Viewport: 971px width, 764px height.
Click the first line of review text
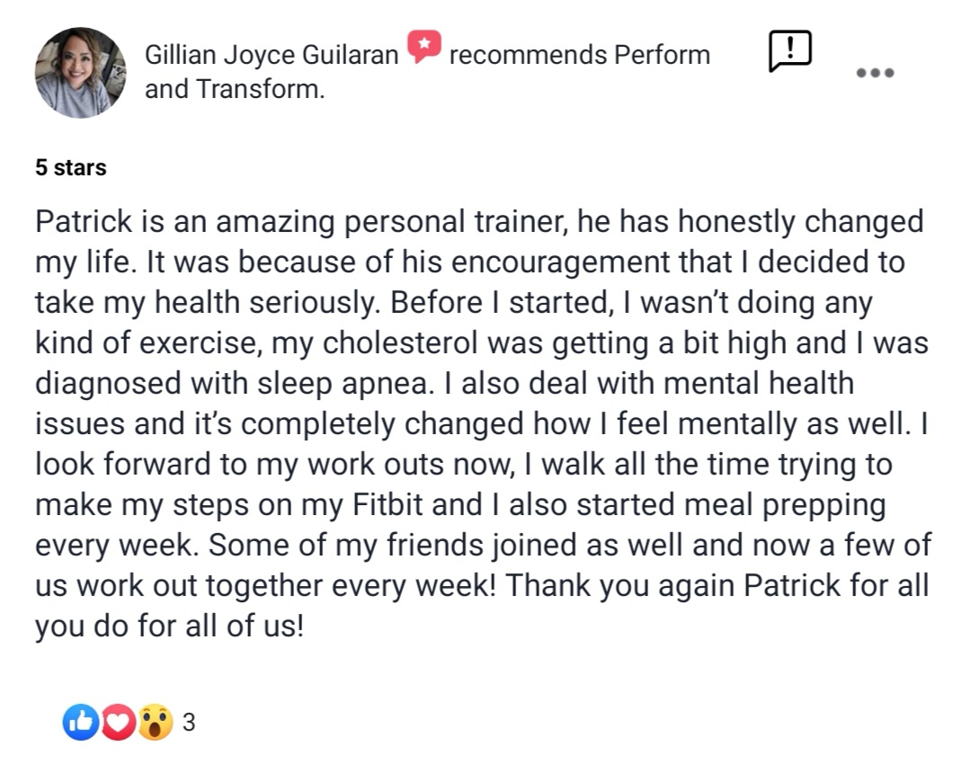(x=479, y=222)
